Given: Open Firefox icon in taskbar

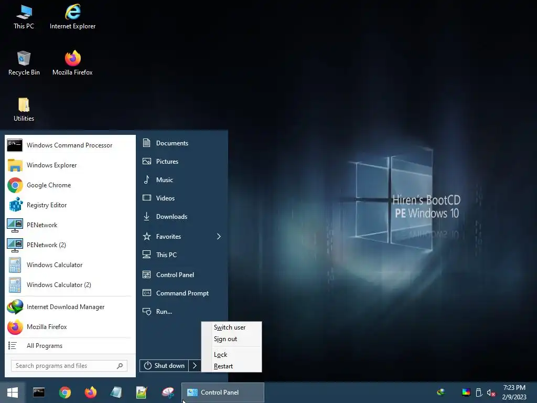Looking at the screenshot, I should [x=90, y=393].
